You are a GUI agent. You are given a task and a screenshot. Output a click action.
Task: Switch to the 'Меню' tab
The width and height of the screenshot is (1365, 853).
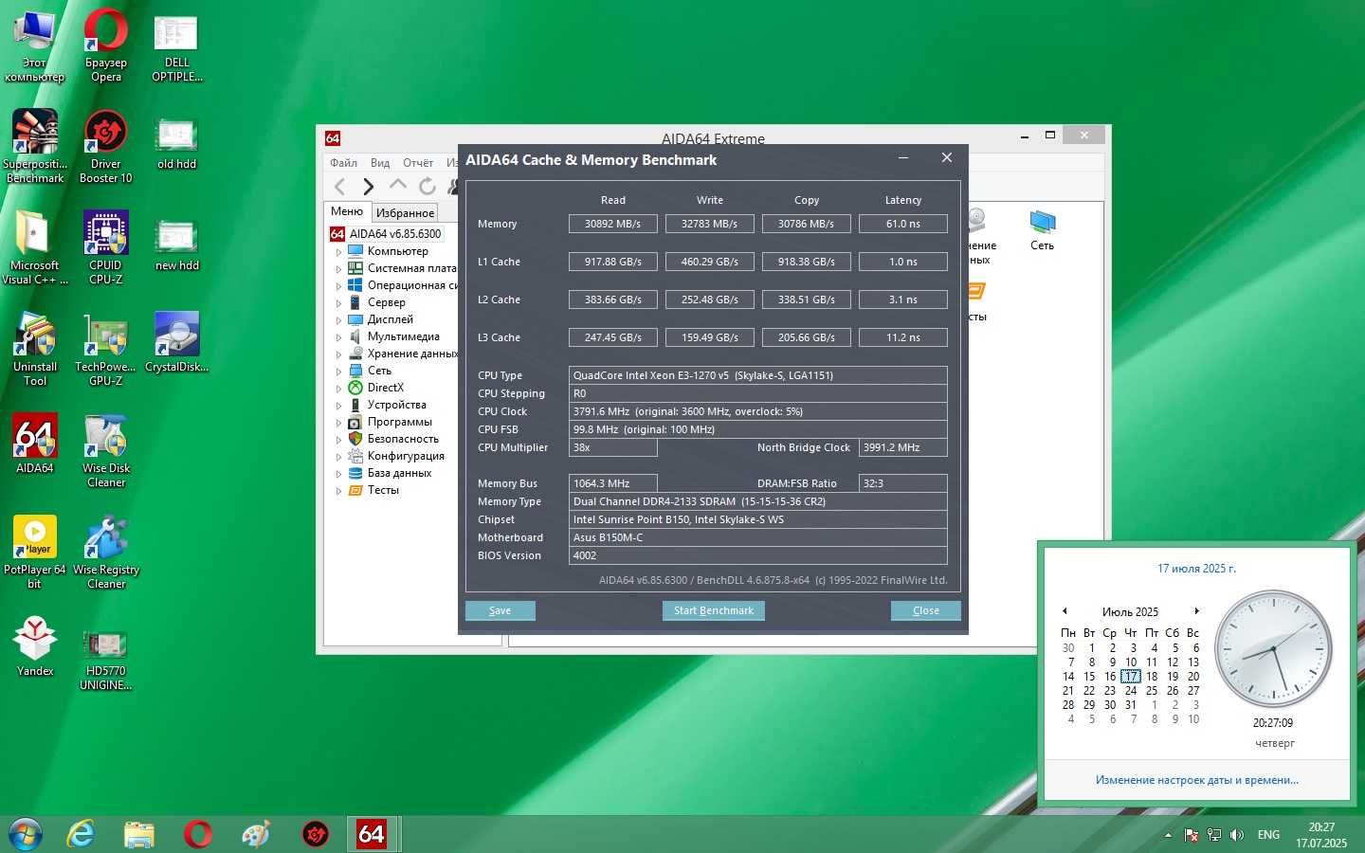coord(347,211)
